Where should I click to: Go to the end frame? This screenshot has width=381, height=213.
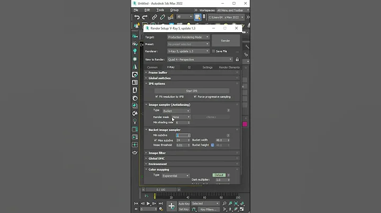click(161, 204)
